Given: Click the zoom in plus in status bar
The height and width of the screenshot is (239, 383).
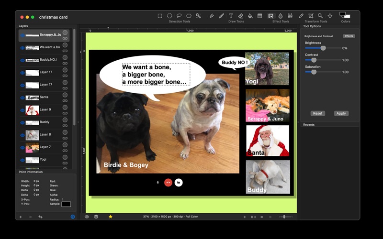Looking at the screenshot, I should (x=245, y=217).
